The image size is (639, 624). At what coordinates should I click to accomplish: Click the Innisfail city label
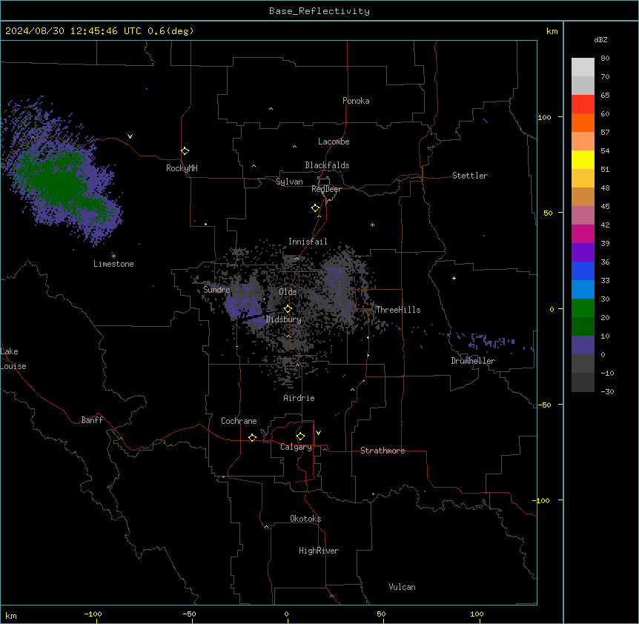coord(308,242)
